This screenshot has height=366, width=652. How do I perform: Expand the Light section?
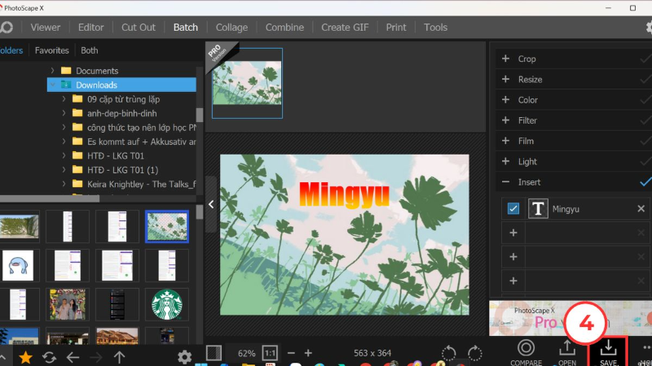click(505, 161)
